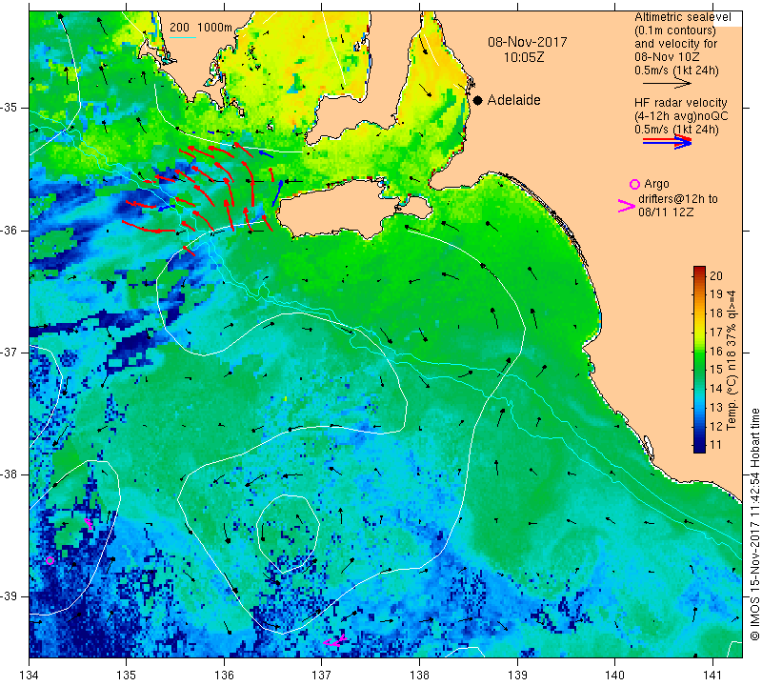Click the 16 label on temperature scale
The image size is (762, 686).
pos(716,351)
